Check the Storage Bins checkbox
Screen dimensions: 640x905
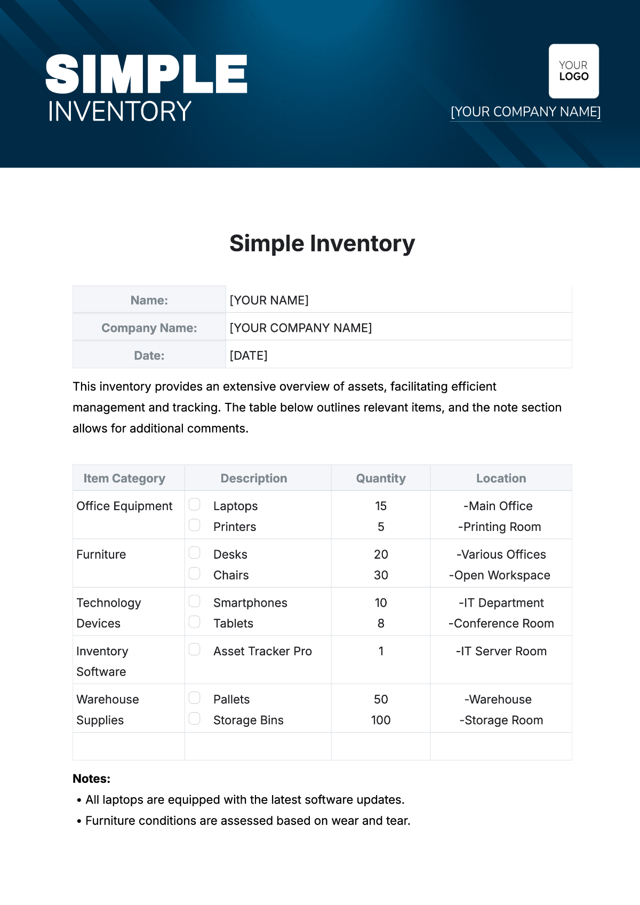(195, 719)
